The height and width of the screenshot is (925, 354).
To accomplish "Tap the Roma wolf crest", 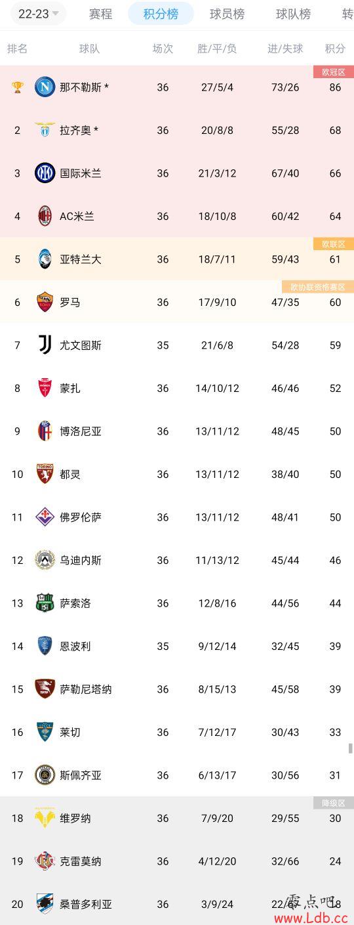I will tap(45, 302).
